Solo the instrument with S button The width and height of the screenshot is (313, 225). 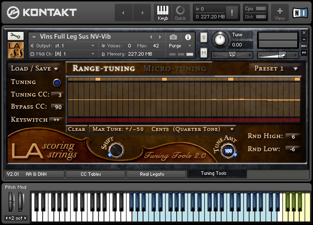204,37
